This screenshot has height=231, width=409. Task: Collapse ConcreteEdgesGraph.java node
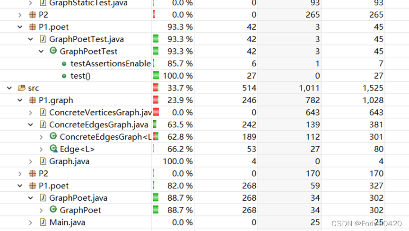[x=31, y=125]
